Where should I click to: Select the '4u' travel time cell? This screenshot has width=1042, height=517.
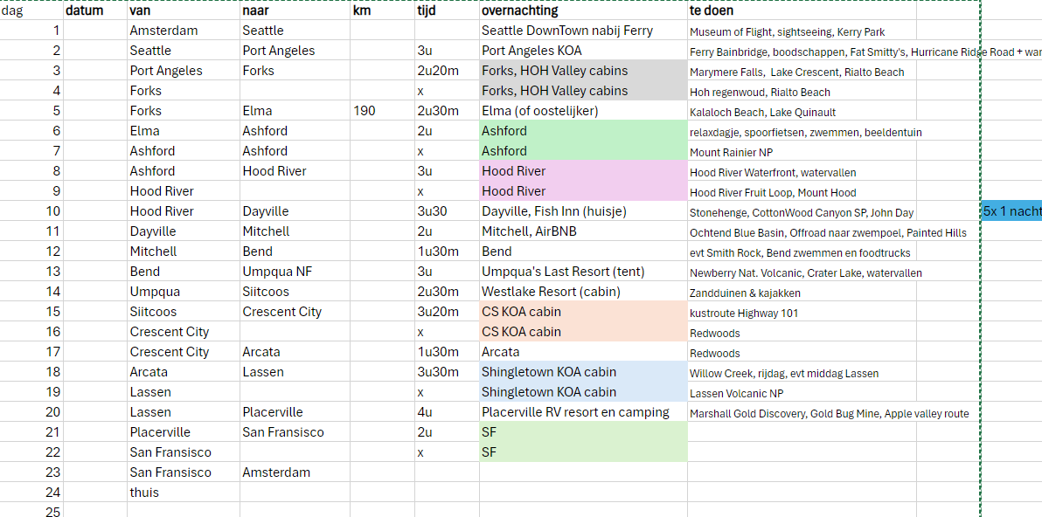pos(446,412)
